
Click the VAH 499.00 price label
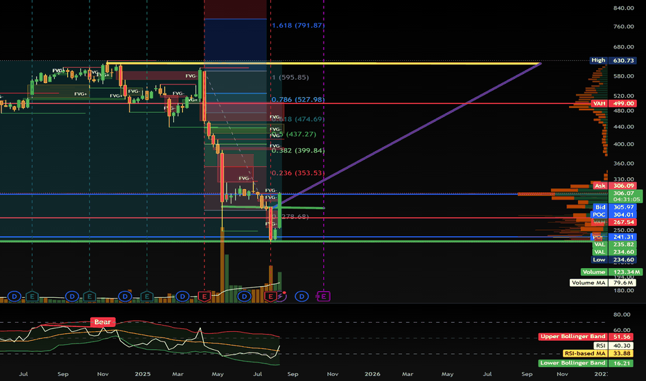pos(614,103)
